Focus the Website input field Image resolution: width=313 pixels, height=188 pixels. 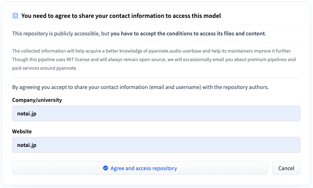(156, 145)
